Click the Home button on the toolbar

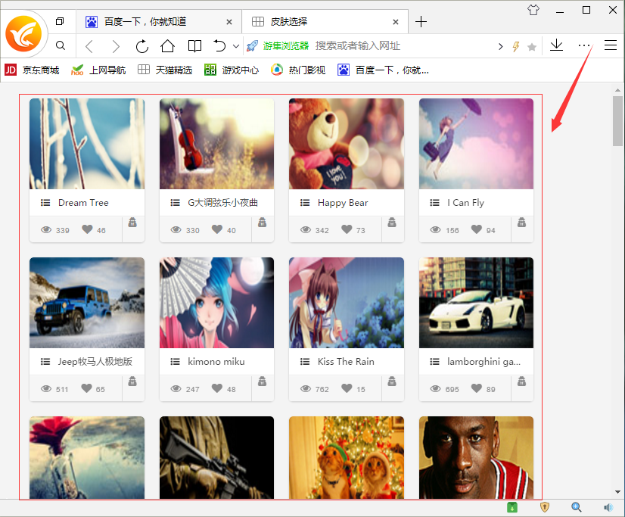(168, 46)
